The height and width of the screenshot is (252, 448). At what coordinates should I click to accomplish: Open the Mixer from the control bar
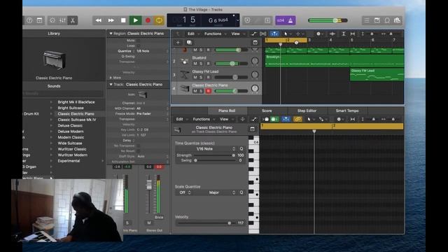click(x=62, y=20)
